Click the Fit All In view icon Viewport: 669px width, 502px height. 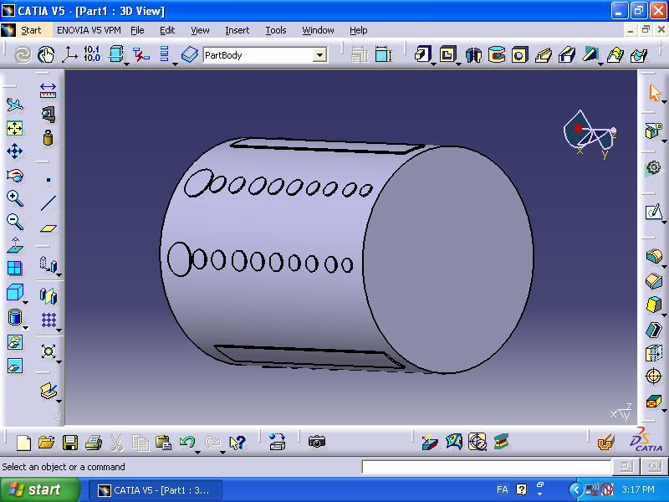14,128
